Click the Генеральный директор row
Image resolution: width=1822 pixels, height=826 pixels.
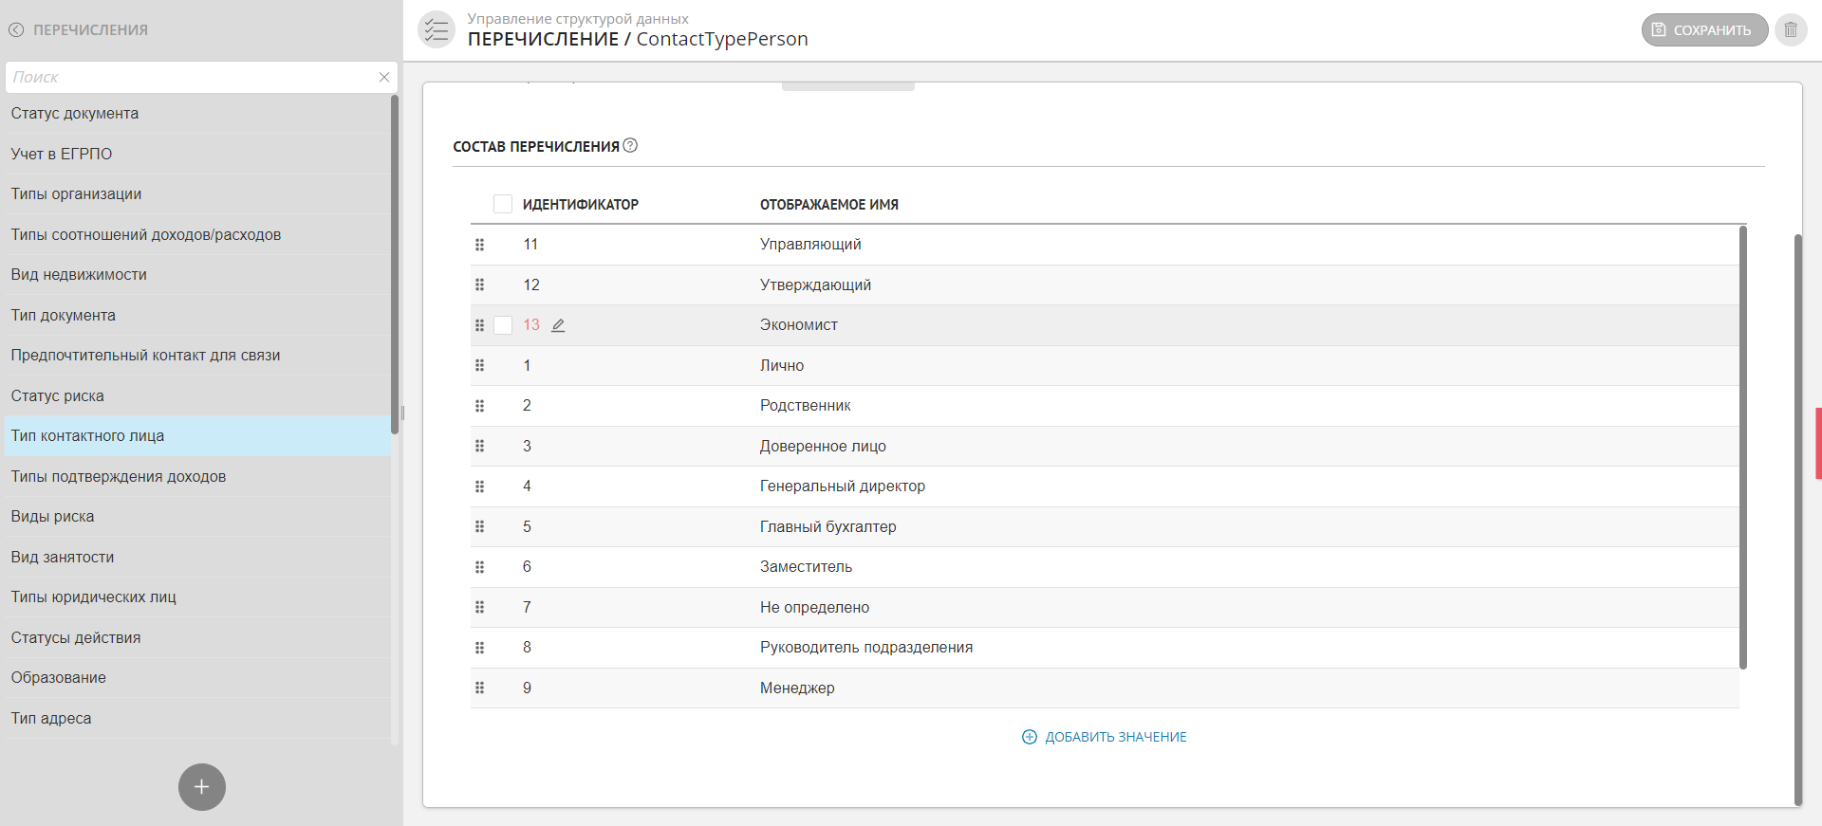[843, 486]
